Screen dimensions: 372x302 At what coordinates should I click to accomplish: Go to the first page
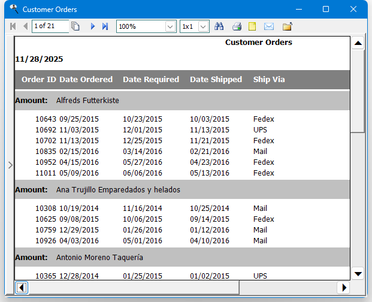click(13, 26)
